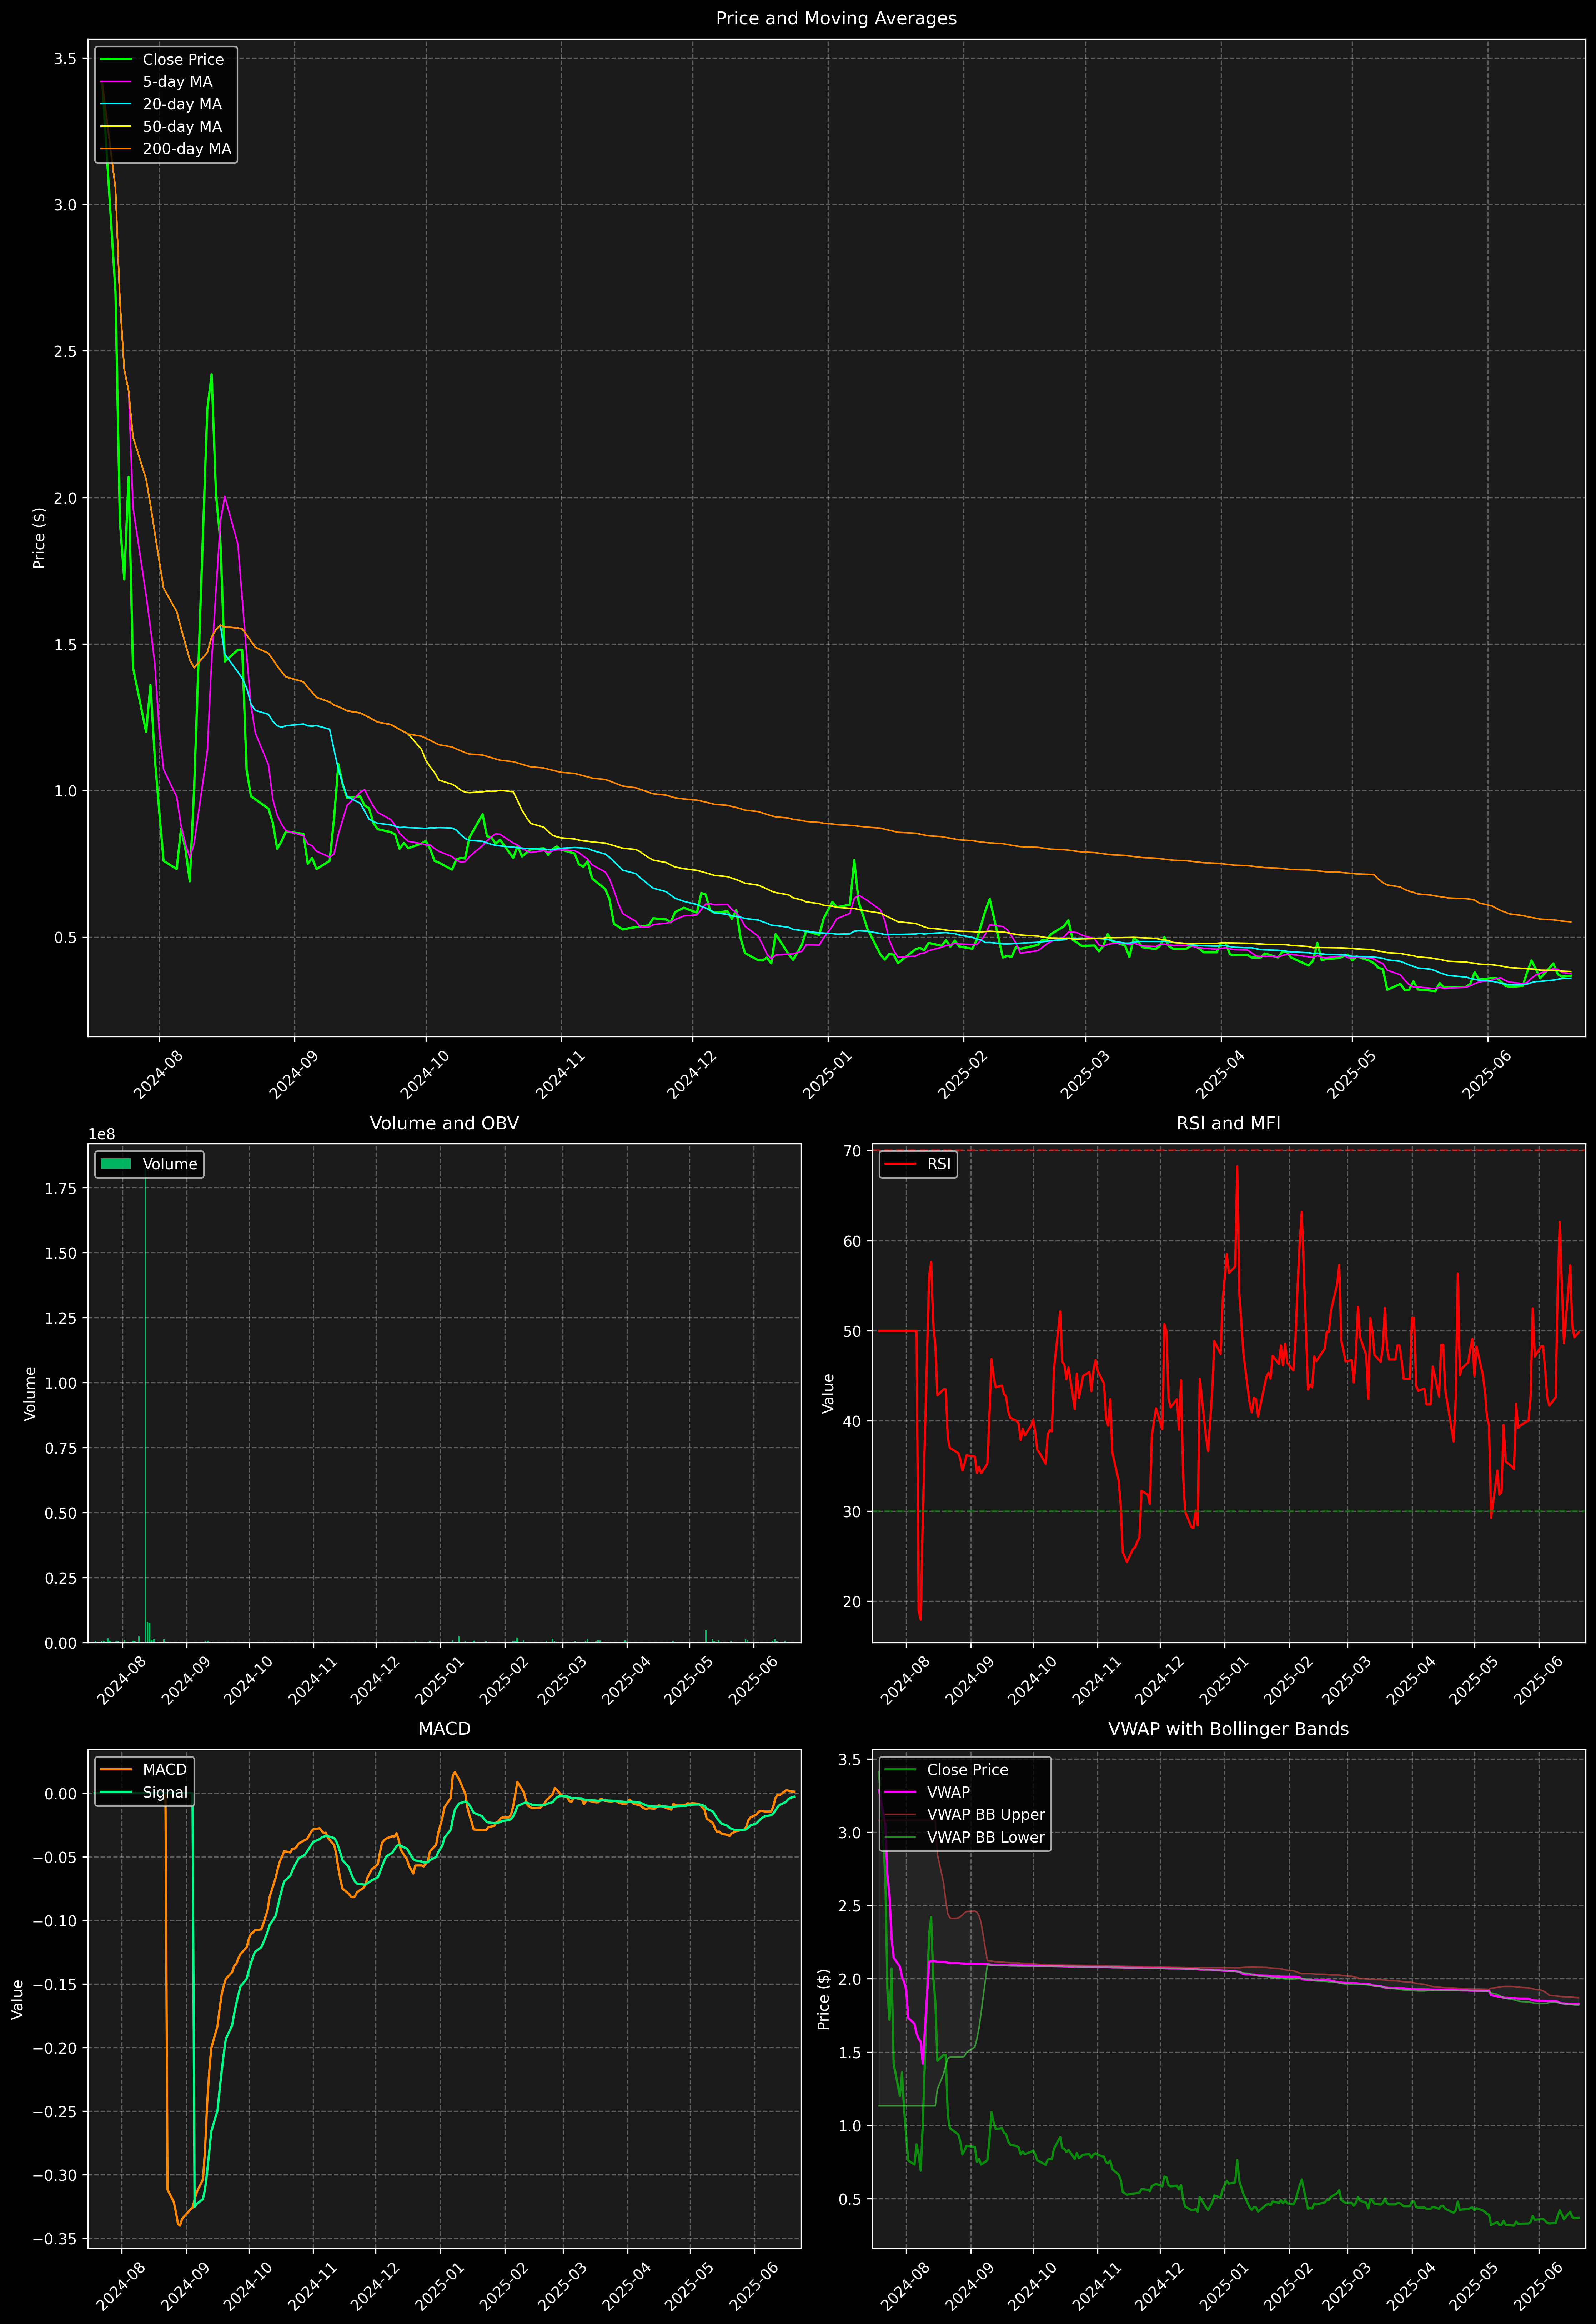Click the green Volume legend color patch
Screen dimensions: 1596x2324
pyautogui.click(x=116, y=1164)
